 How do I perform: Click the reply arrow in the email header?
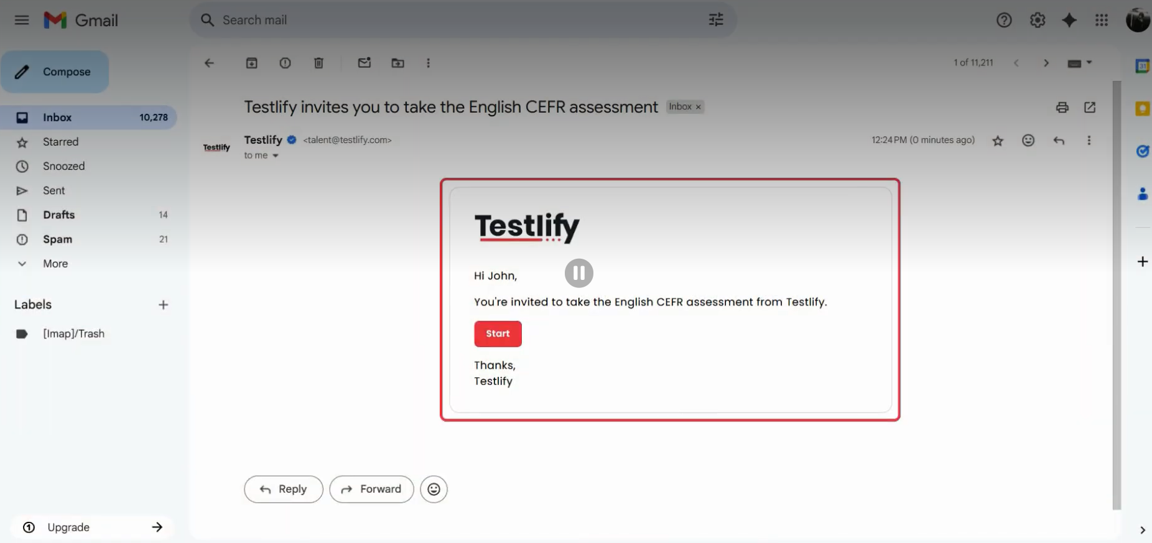click(1059, 141)
